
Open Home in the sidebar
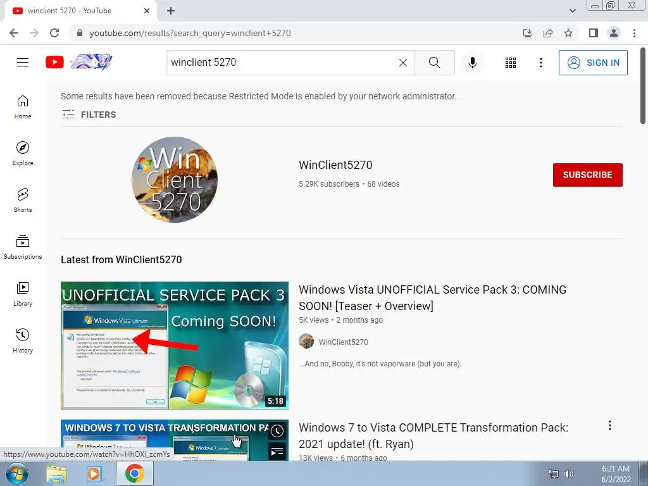23,107
